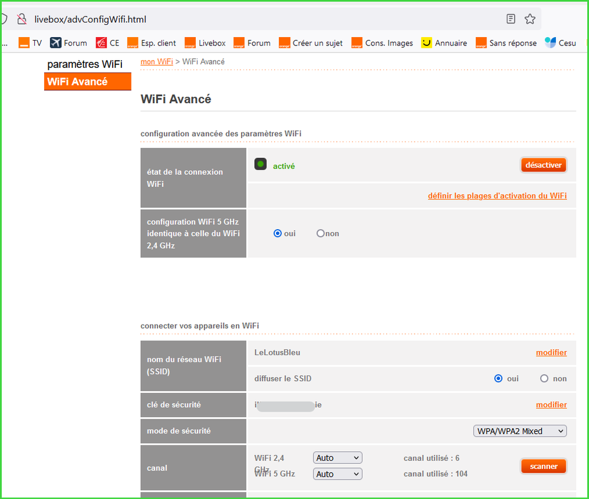Open the mode de sécurité WPA/WPA2 Mixed dropdown
Screen dimensions: 589x499
pos(520,431)
